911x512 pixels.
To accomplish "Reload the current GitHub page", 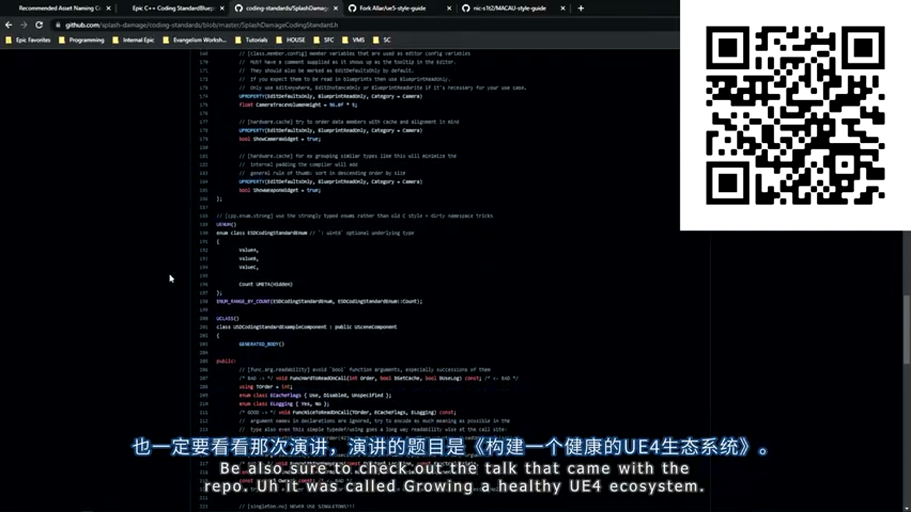I will tap(38, 25).
